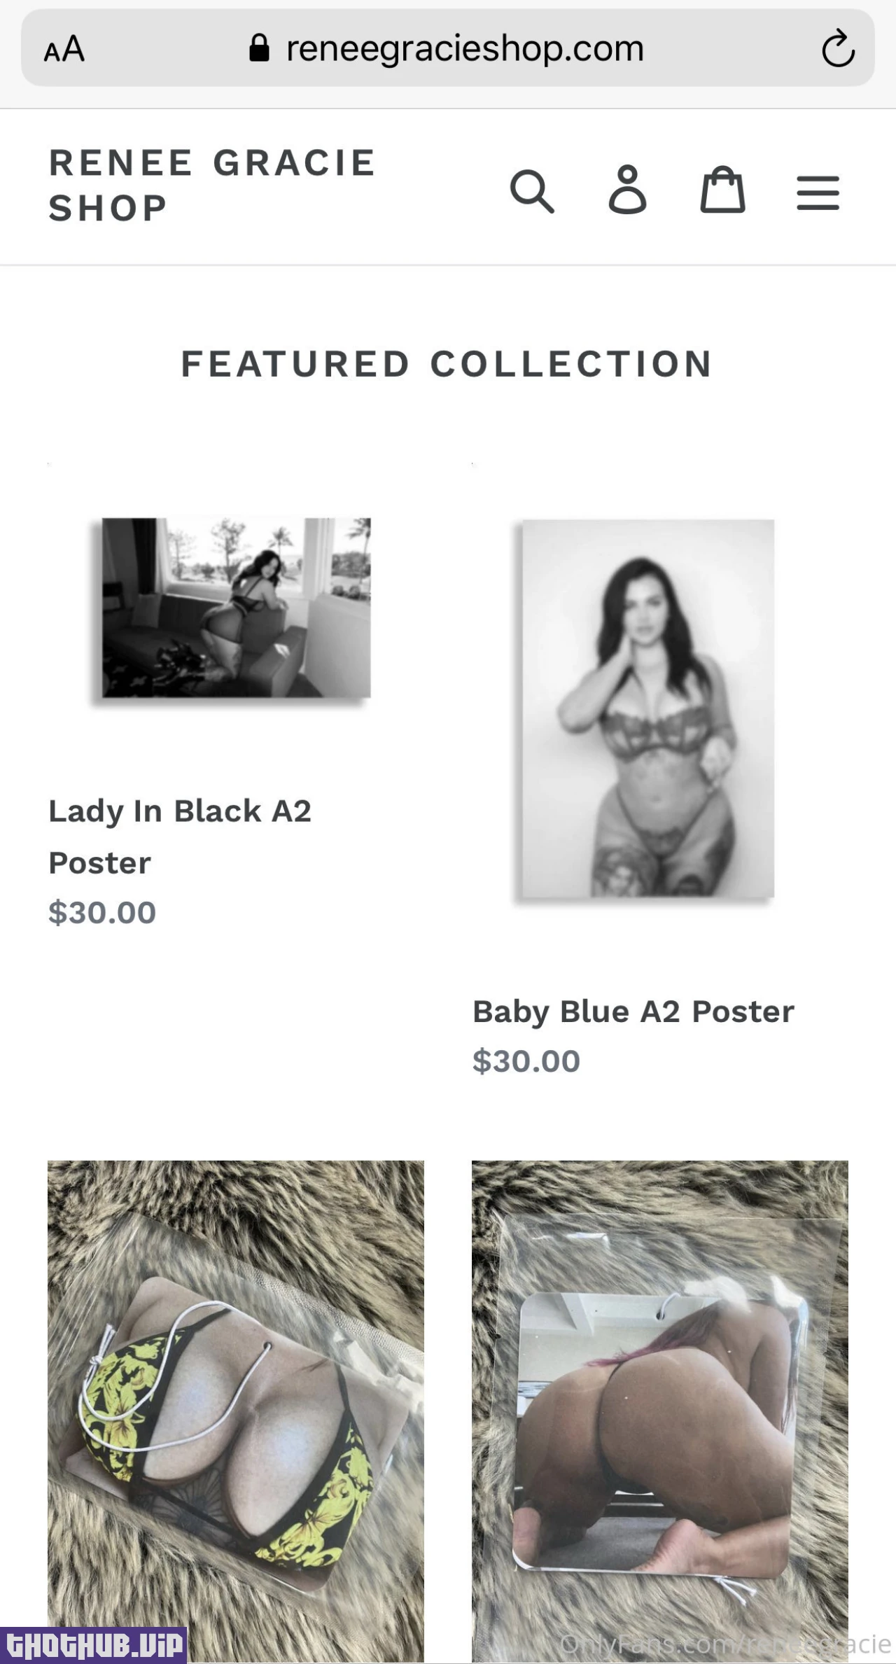Tap the padlock icon in address bar
Screen dimensions: 896x1664
(259, 48)
